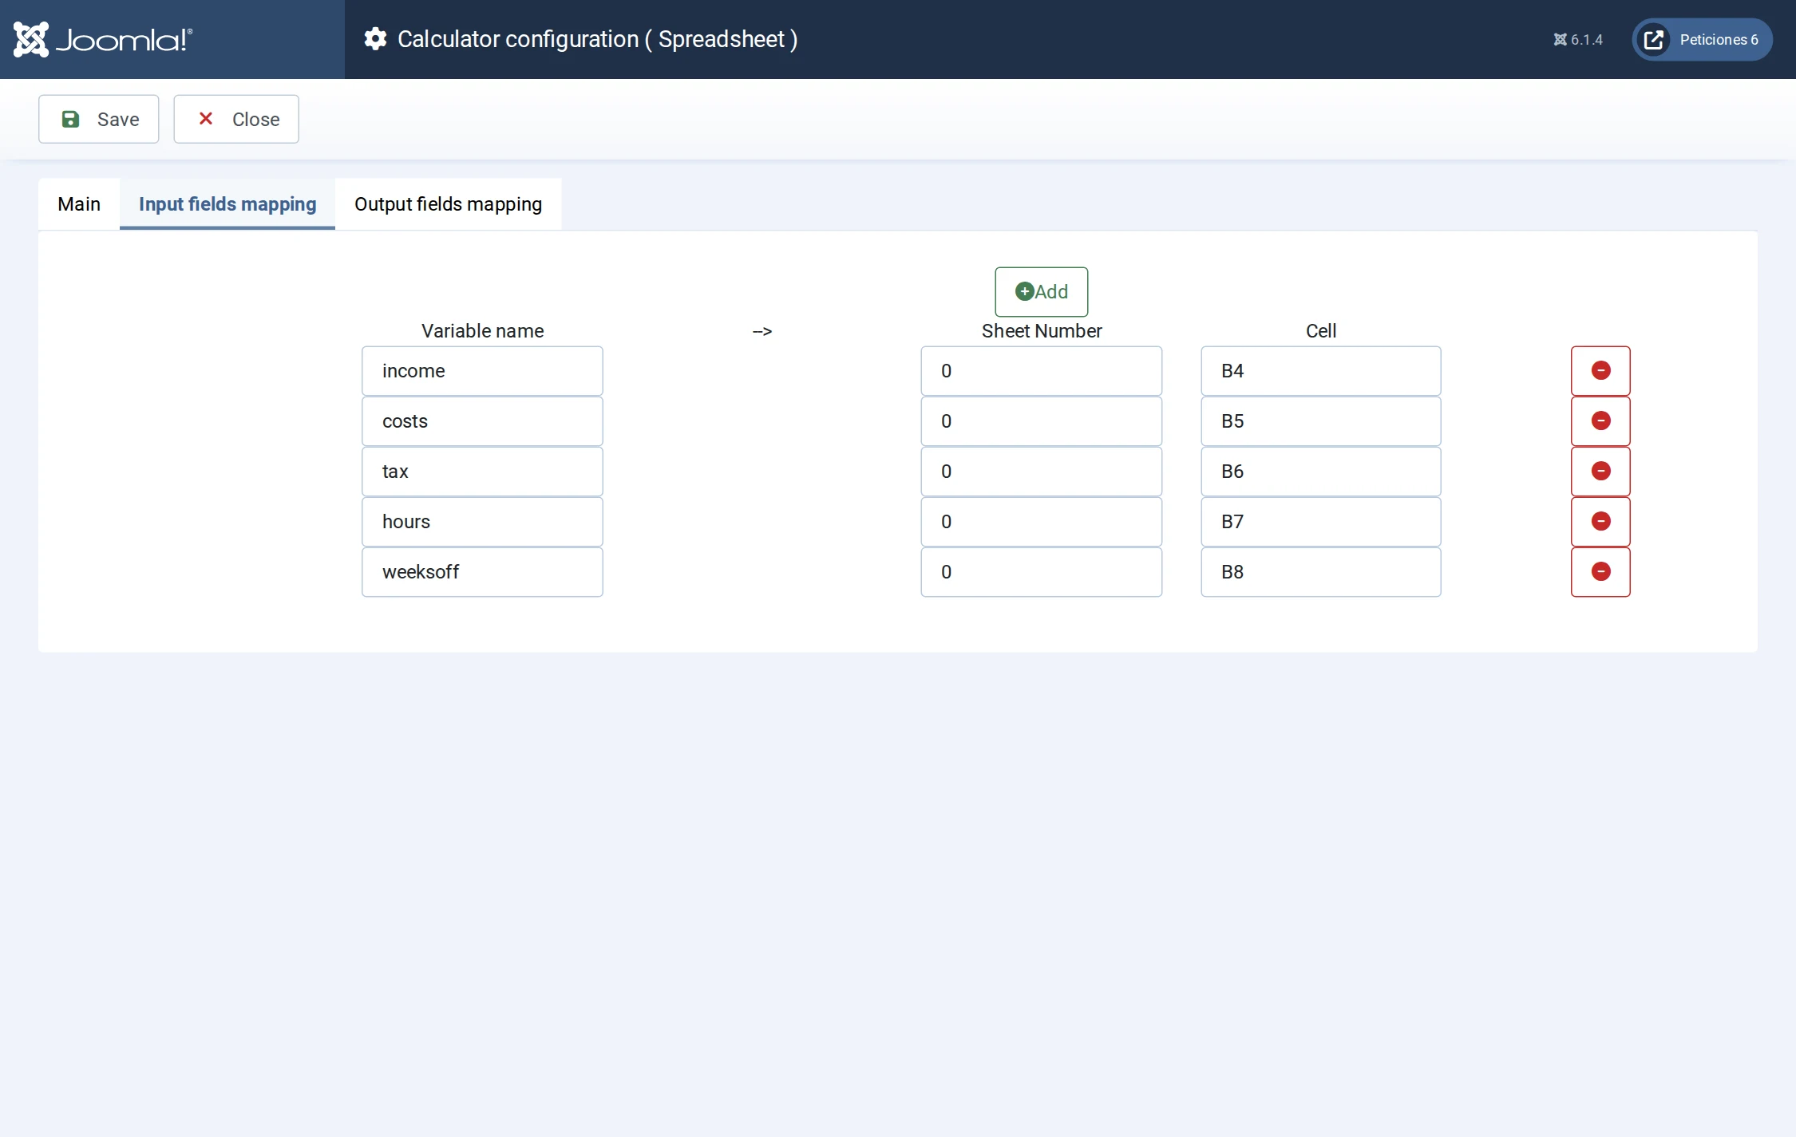Open the Peticiones 6 site link

pos(1702,39)
